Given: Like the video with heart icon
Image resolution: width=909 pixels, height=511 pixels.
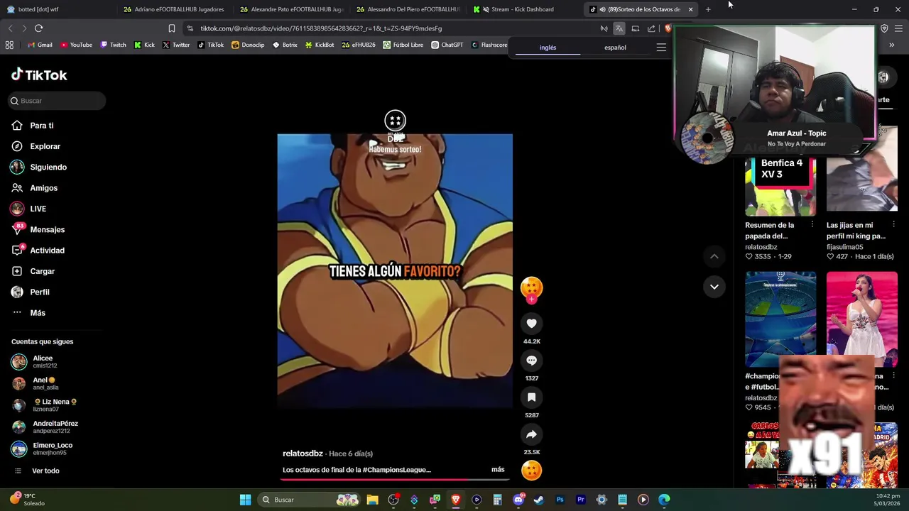Looking at the screenshot, I should coord(531,324).
